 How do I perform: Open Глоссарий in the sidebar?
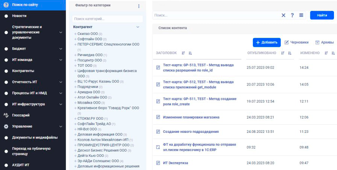coord(21,115)
